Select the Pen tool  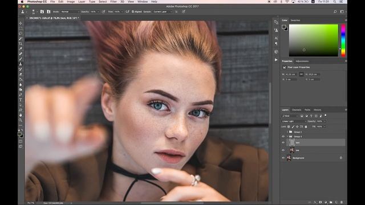[x=21, y=95]
